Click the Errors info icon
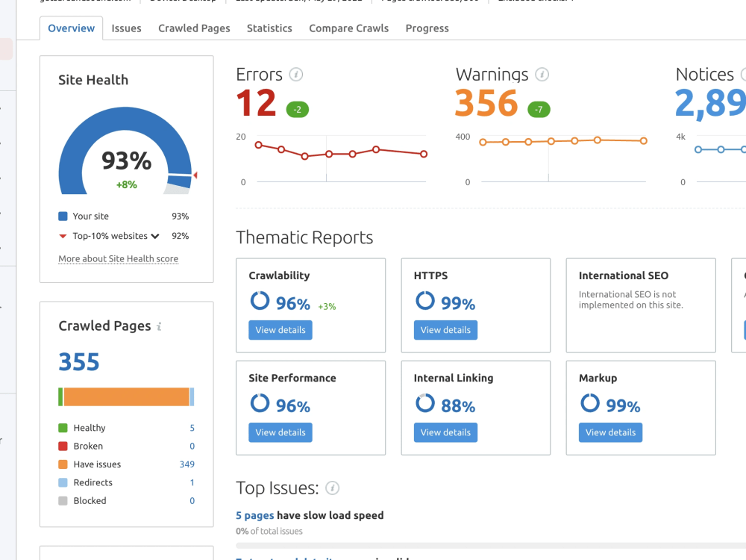Image resolution: width=746 pixels, height=560 pixels. [x=296, y=75]
